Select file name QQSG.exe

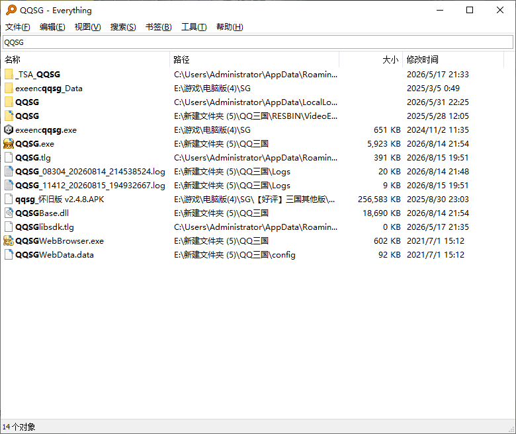[34, 144]
